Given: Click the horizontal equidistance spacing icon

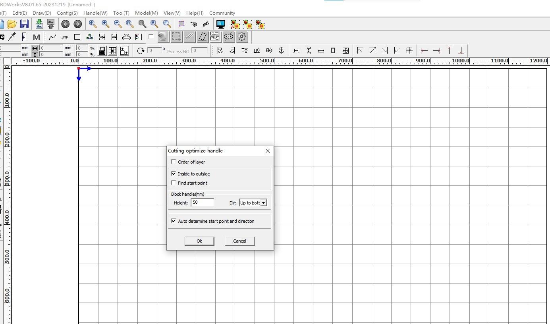Looking at the screenshot, I should click(x=296, y=50).
